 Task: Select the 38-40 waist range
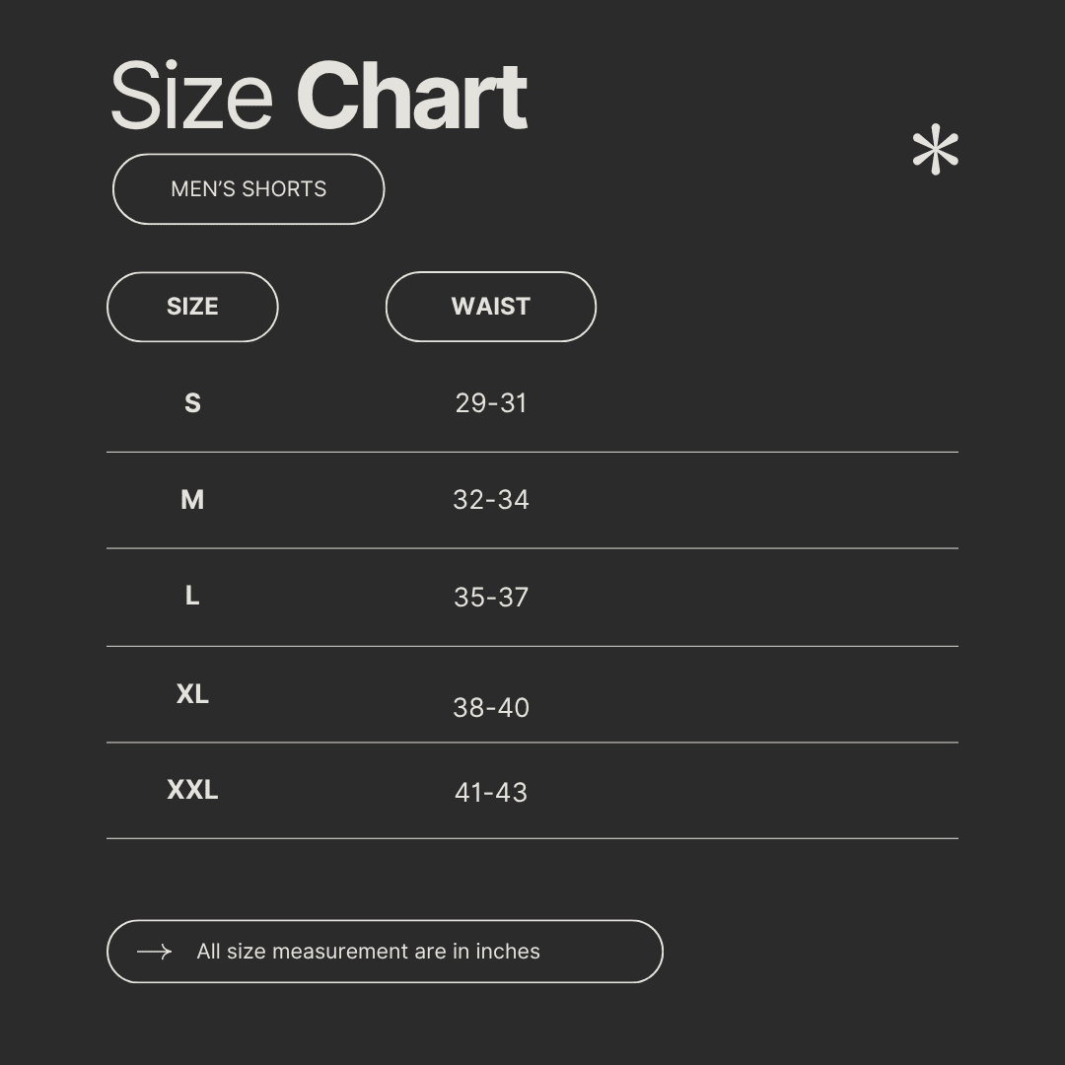[x=491, y=707]
